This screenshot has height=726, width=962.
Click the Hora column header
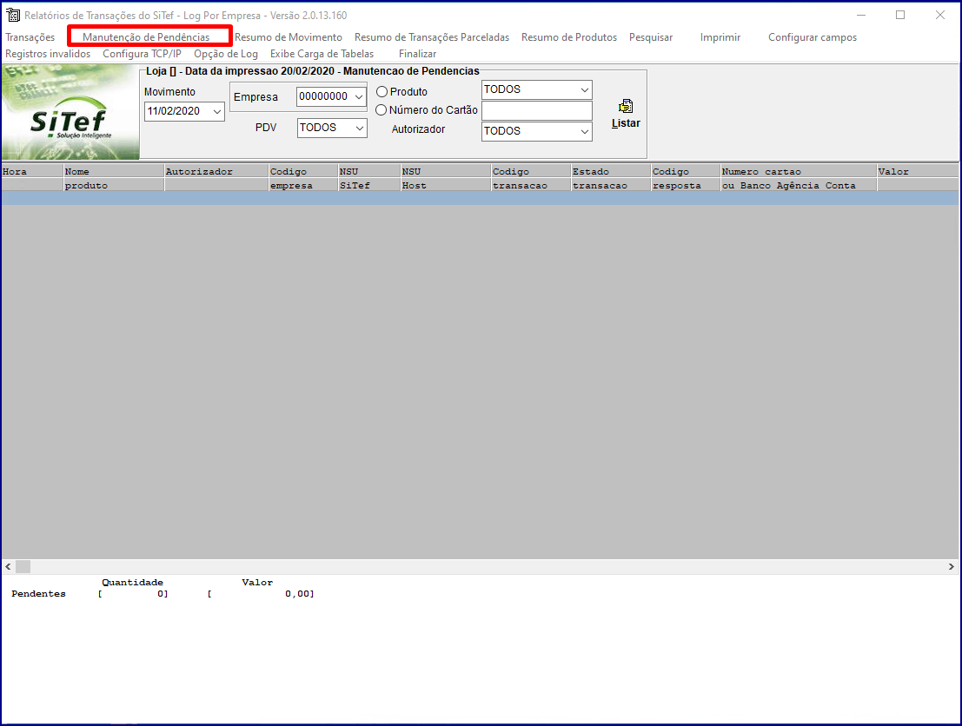point(32,178)
